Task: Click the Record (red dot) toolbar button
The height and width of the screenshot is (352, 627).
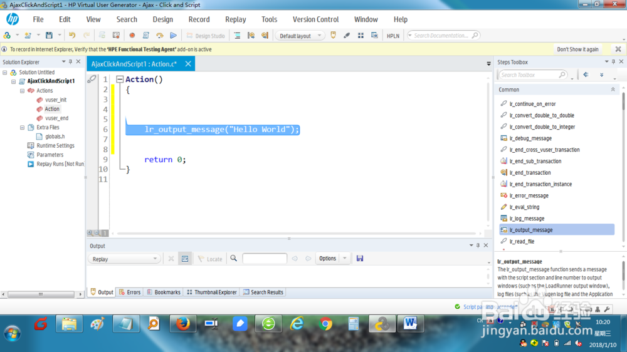Action: pos(132,36)
